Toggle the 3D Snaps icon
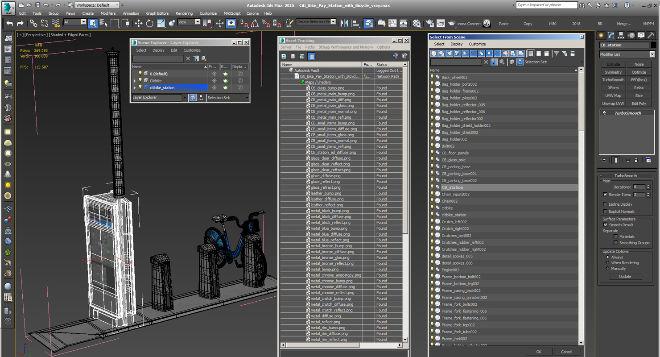 point(244,23)
